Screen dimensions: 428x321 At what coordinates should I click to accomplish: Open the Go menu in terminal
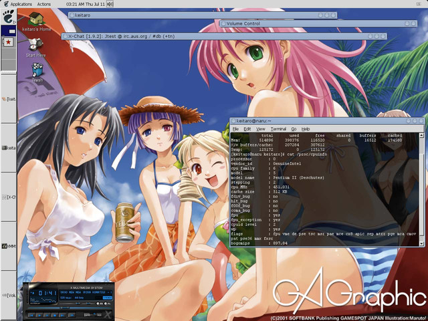tap(294, 129)
